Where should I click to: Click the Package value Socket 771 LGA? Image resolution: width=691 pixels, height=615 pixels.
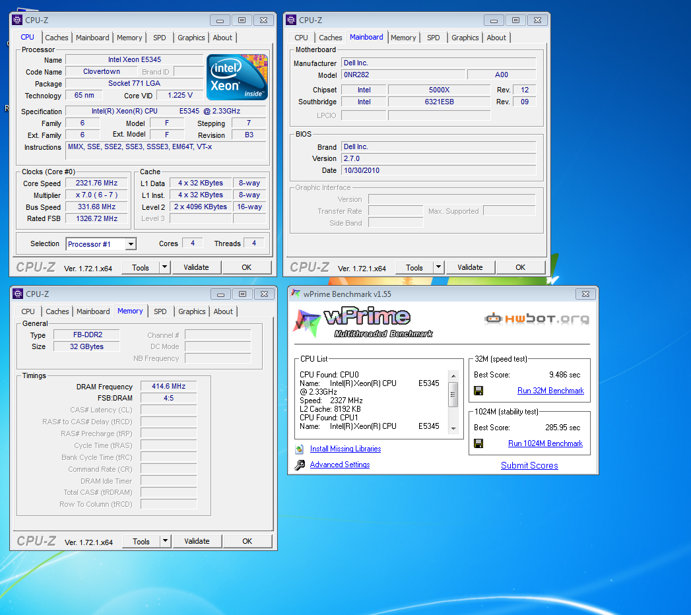pos(135,83)
